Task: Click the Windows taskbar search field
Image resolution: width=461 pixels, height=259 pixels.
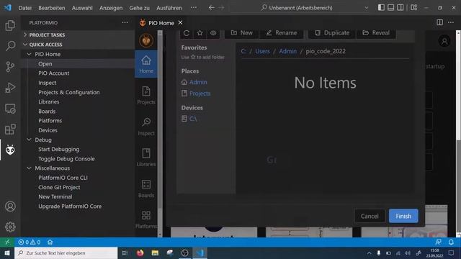Action: [66, 253]
